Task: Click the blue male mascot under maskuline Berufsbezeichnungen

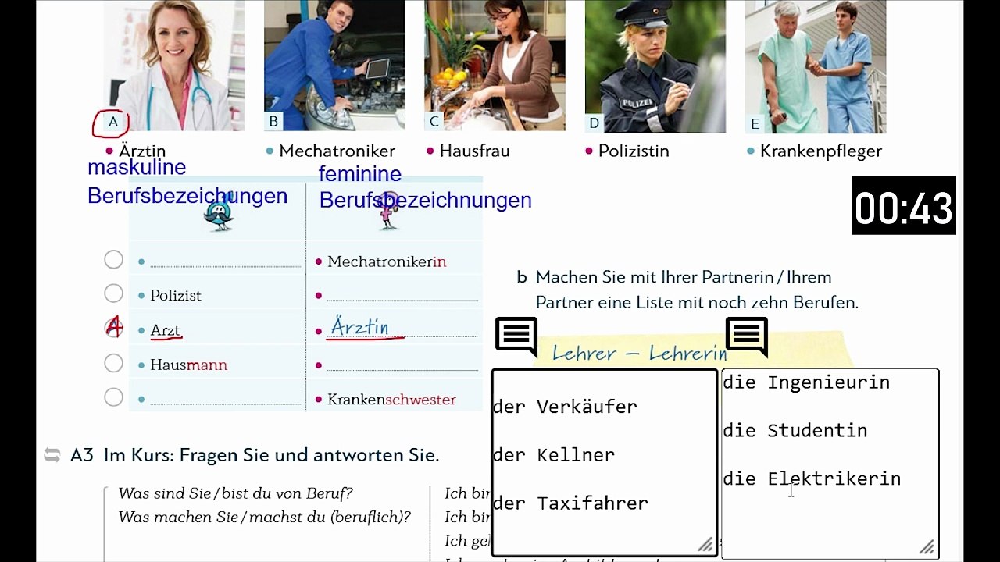Action: (218, 212)
